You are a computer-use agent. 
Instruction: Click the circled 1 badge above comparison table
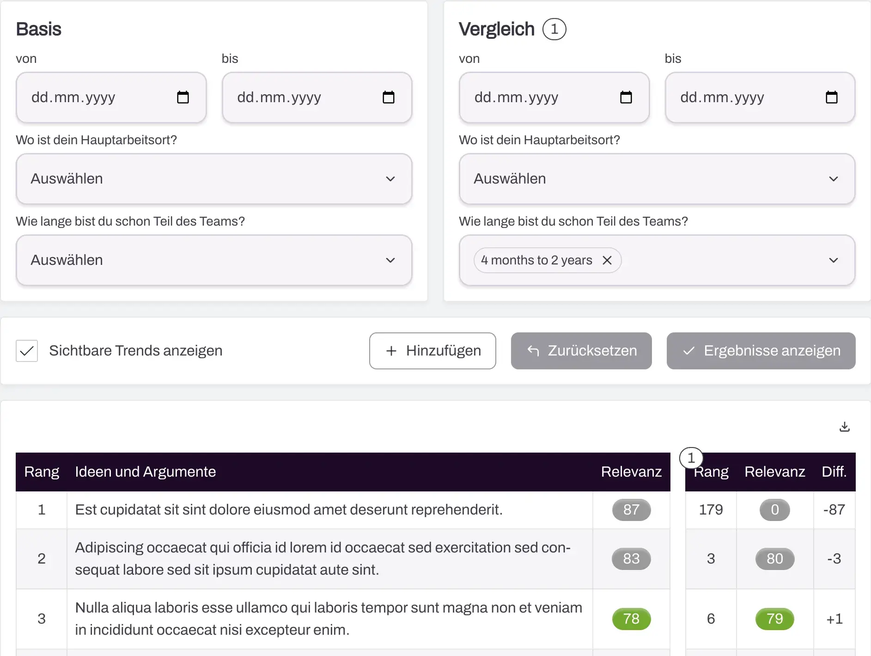click(x=691, y=458)
